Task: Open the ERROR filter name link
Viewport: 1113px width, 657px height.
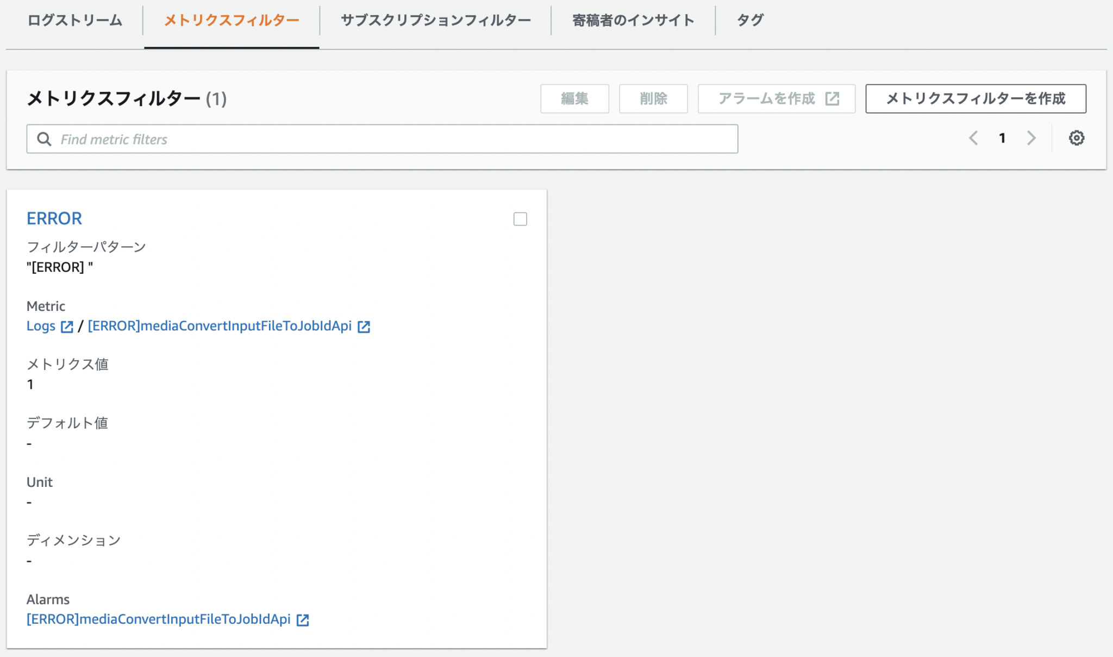Action: click(x=54, y=218)
